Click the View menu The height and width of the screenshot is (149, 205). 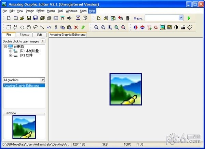pyautogui.click(x=20, y=11)
